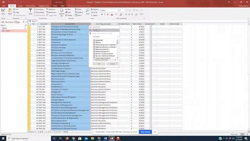Viewport: 250px width, 141px height.
Task: Toggle the (Select All) filter checkbox
Action: (x=94, y=40)
